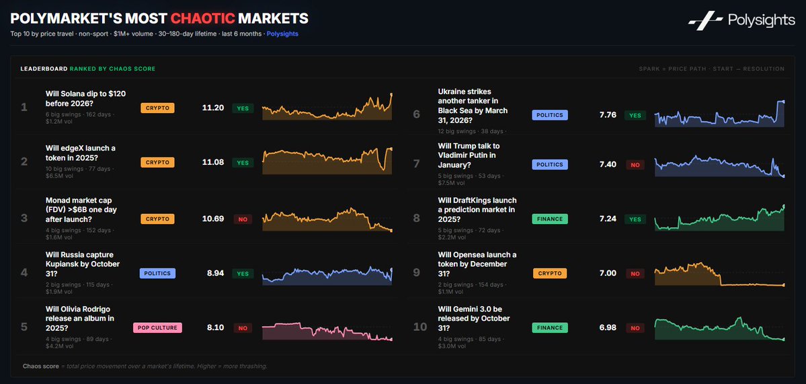Click the 'LEADERBOARD' heading label
Image resolution: width=806 pixels, height=384 pixels.
click(44, 69)
